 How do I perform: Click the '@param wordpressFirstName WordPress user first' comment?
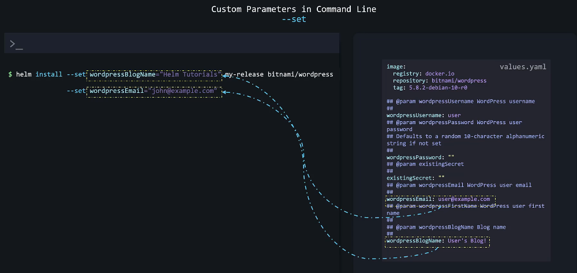pos(466,206)
